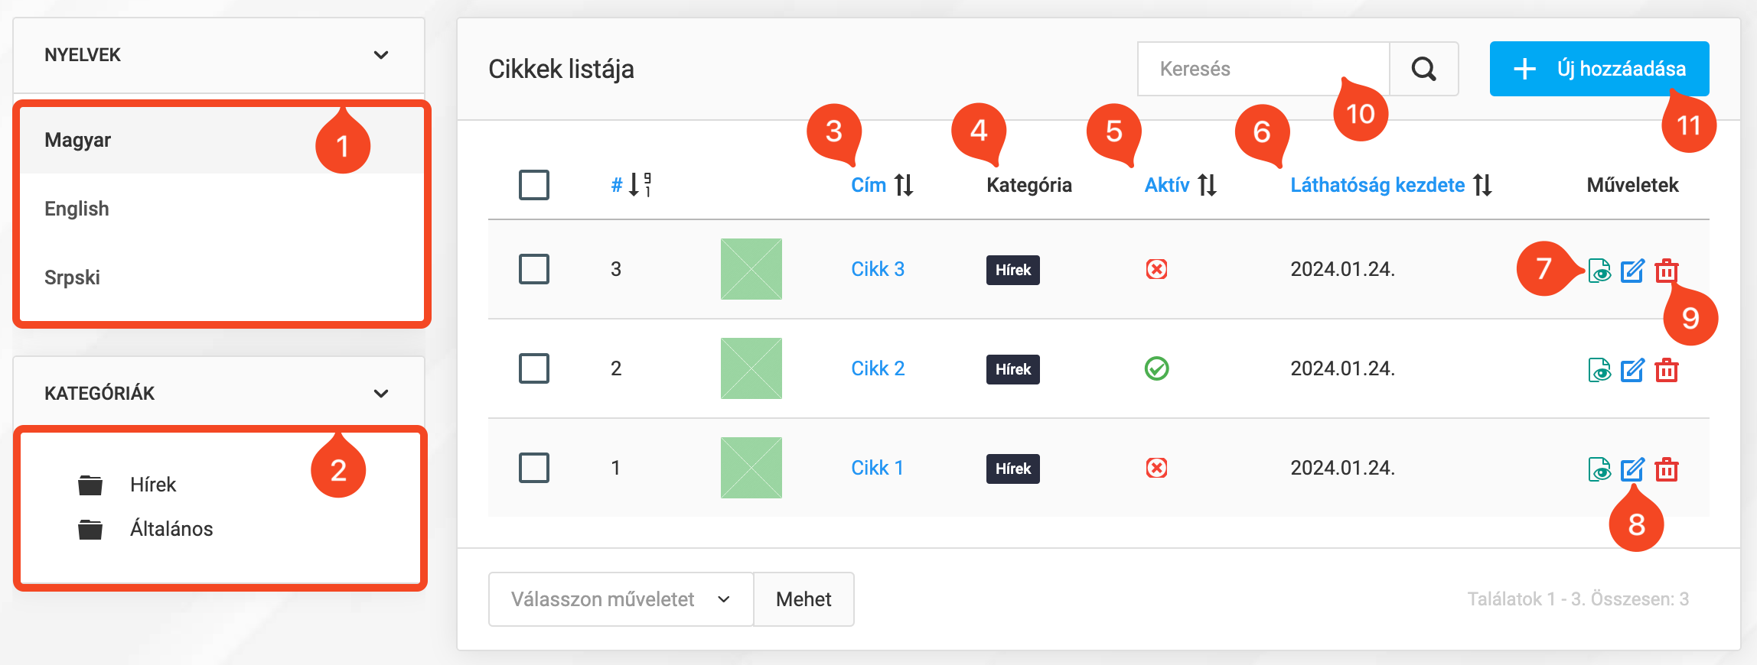The width and height of the screenshot is (1757, 665).
Task: Toggle the active status of Cikk 2
Action: 1156,368
